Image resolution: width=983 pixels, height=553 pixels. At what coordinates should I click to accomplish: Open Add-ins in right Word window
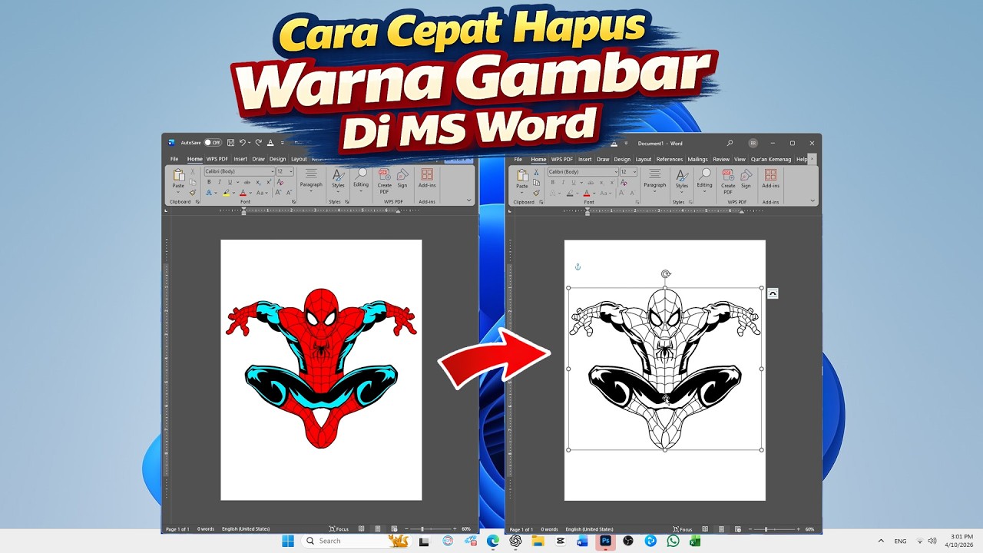(770, 179)
